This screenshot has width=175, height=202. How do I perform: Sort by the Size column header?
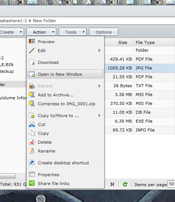tap(119, 42)
